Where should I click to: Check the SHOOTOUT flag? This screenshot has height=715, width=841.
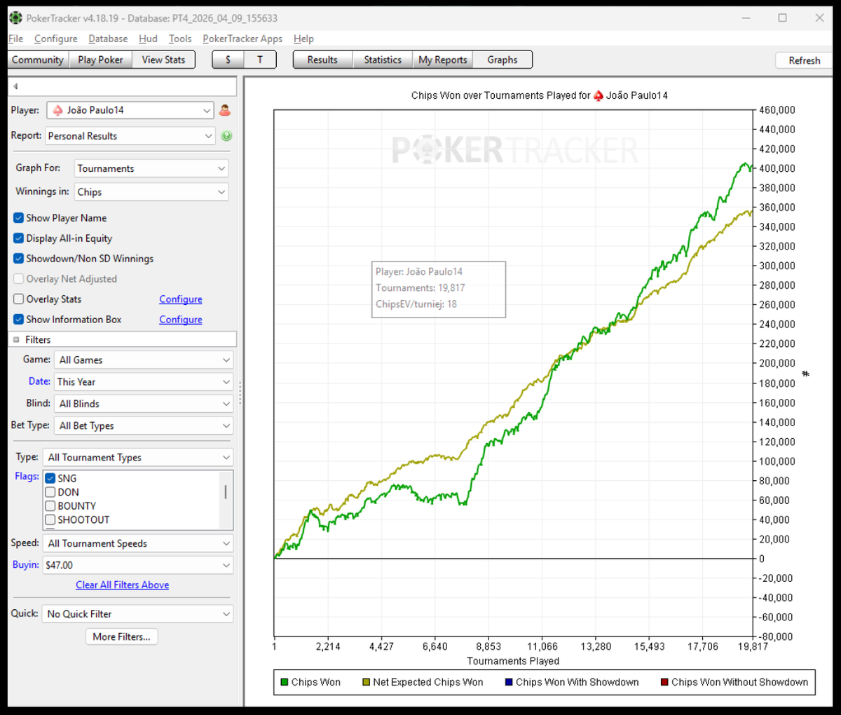[50, 520]
